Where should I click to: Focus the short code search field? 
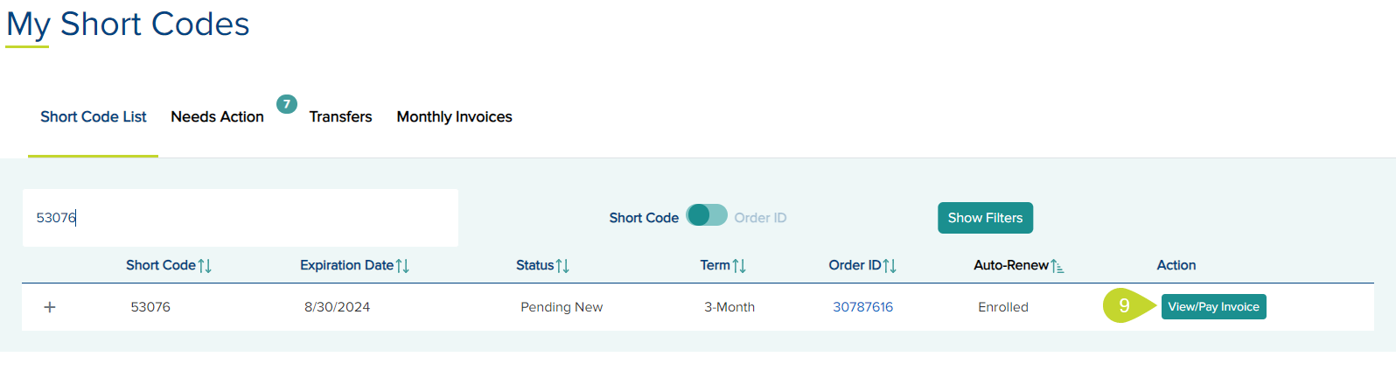point(240,218)
